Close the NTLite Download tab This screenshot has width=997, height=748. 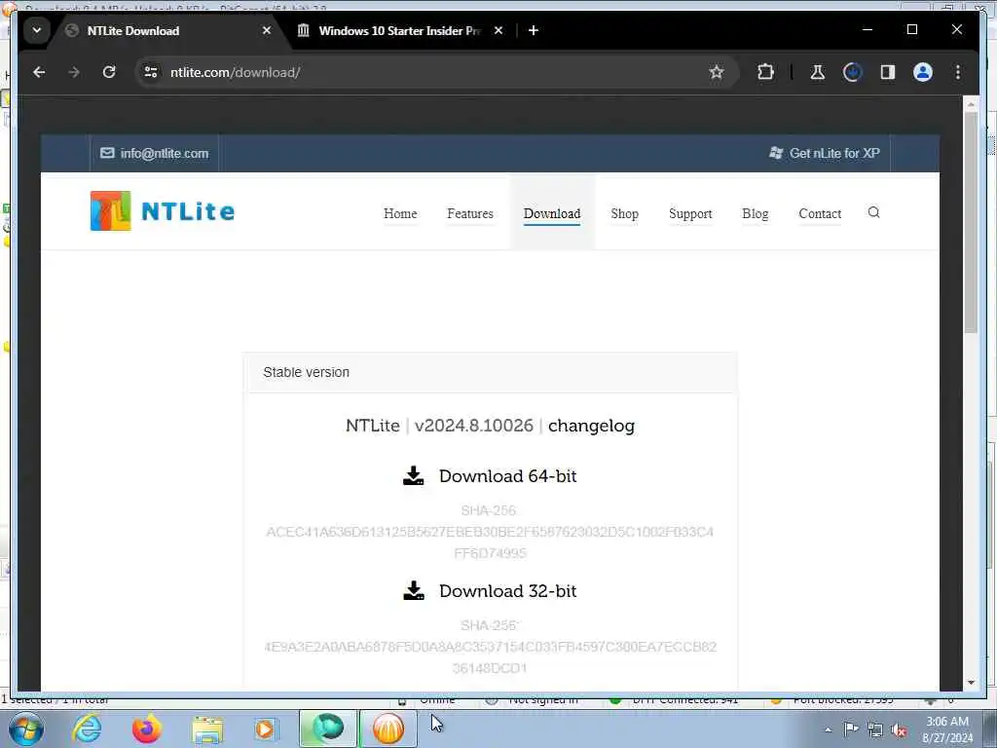click(x=267, y=30)
